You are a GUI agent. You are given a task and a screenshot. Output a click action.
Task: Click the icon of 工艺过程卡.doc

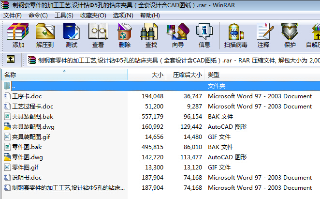[x=7, y=106]
